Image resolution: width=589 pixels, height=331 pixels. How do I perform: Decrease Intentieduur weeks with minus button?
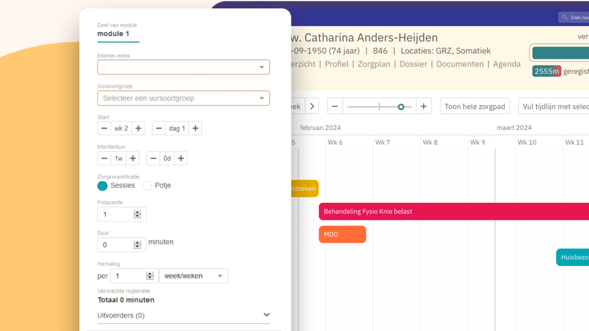[104, 158]
